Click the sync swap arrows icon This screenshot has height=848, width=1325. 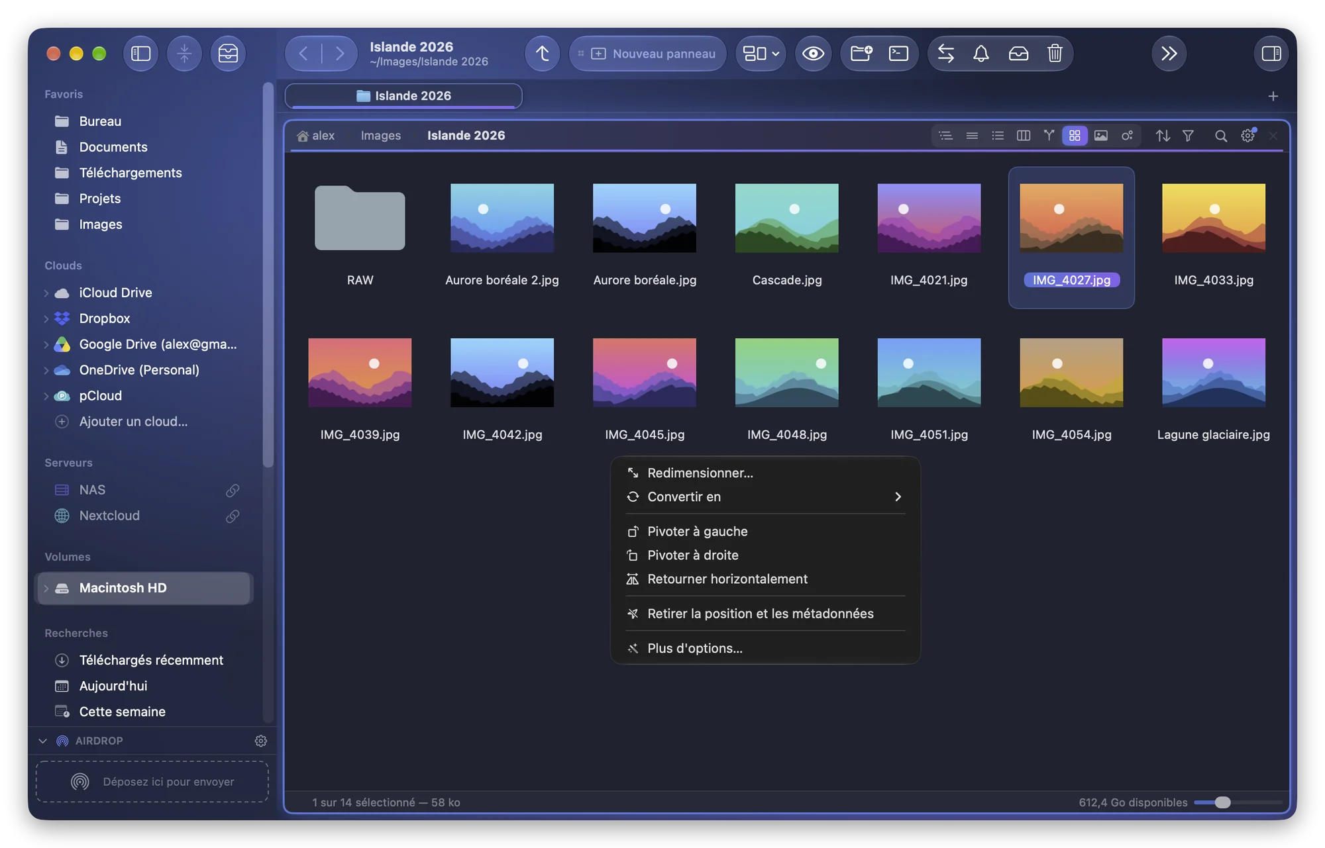click(946, 54)
